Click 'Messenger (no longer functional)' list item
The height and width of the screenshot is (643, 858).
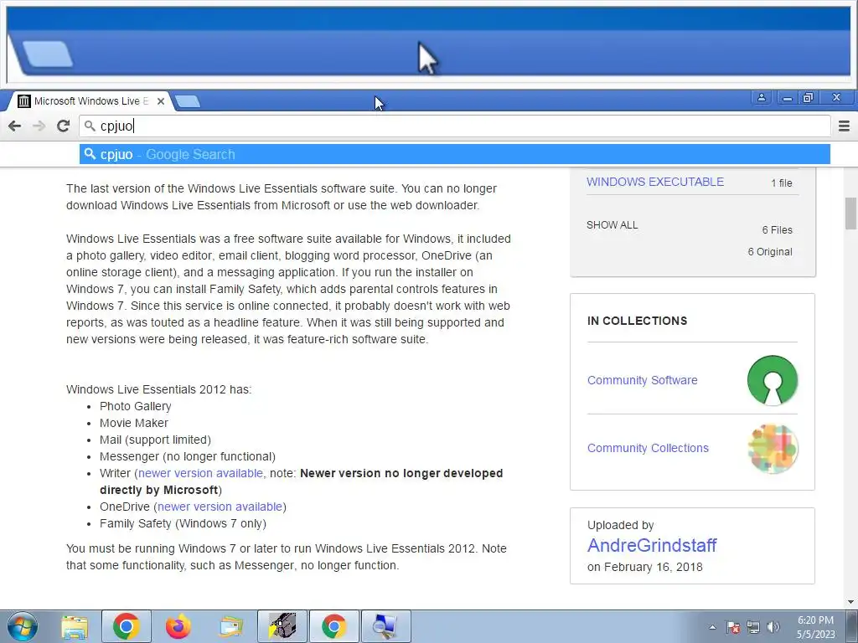[187, 456]
